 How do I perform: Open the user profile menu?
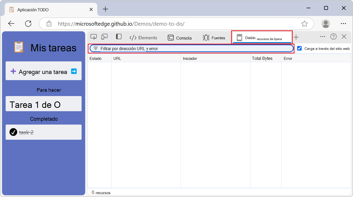(326, 23)
